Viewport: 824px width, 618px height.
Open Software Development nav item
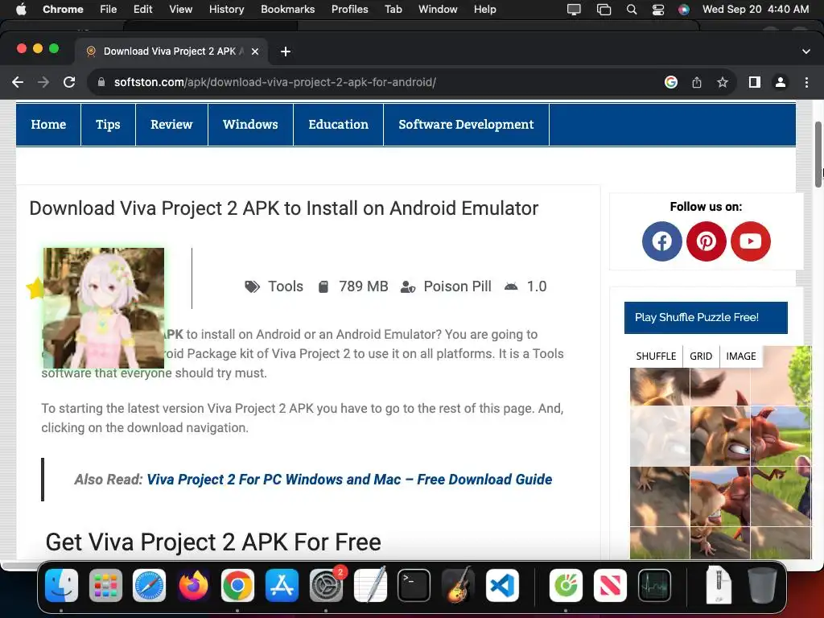pos(466,125)
